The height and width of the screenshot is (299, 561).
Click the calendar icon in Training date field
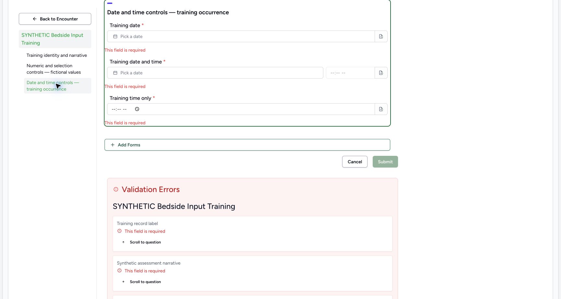(115, 36)
